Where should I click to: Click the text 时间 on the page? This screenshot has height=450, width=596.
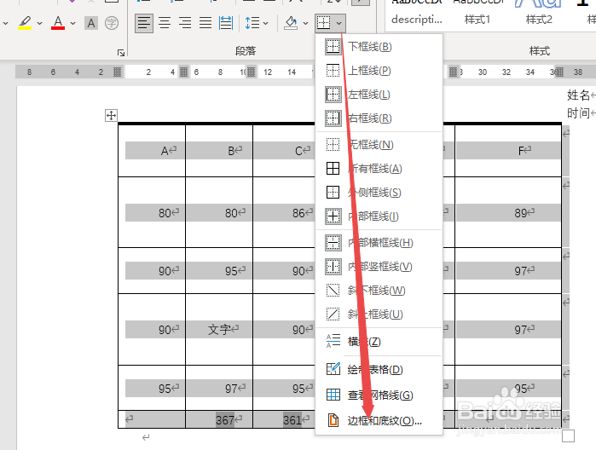coord(578,112)
